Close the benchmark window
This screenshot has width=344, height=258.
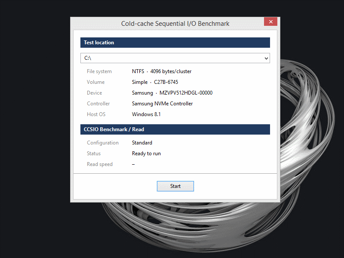pos(270,22)
